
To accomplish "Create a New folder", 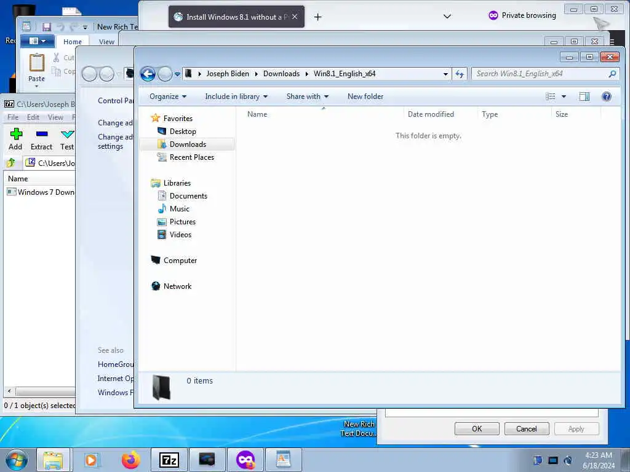I will 365,96.
